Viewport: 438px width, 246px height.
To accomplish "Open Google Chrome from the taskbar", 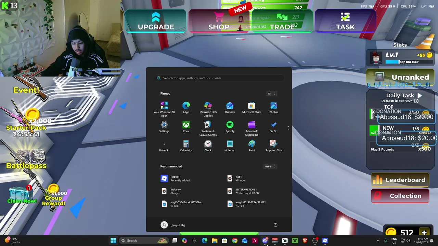I will coord(235,241).
